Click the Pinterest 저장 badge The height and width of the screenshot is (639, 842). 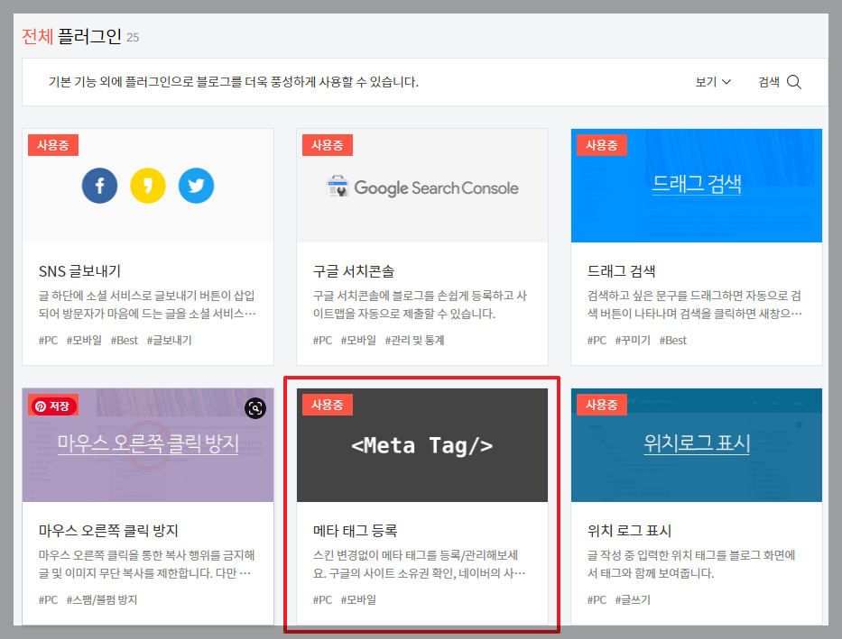[x=52, y=406]
